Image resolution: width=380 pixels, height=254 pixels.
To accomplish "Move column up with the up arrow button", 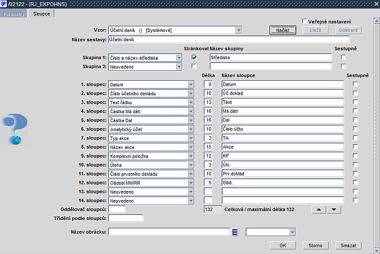I will tap(319, 209).
